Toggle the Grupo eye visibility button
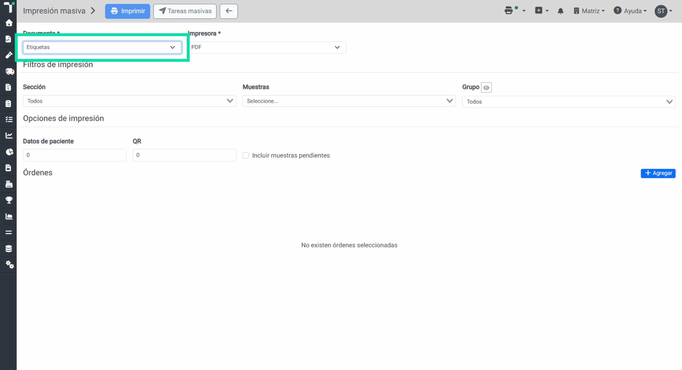 click(486, 87)
